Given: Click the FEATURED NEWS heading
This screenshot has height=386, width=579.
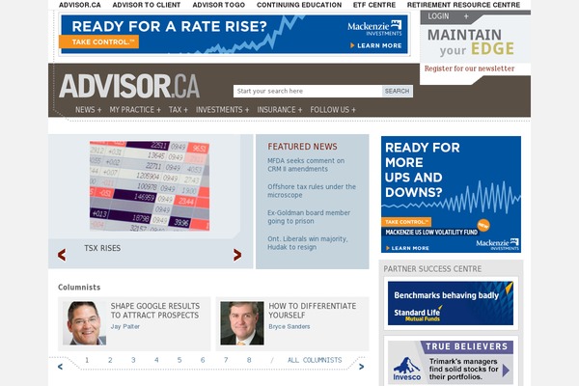Looking at the screenshot, I should (302, 147).
